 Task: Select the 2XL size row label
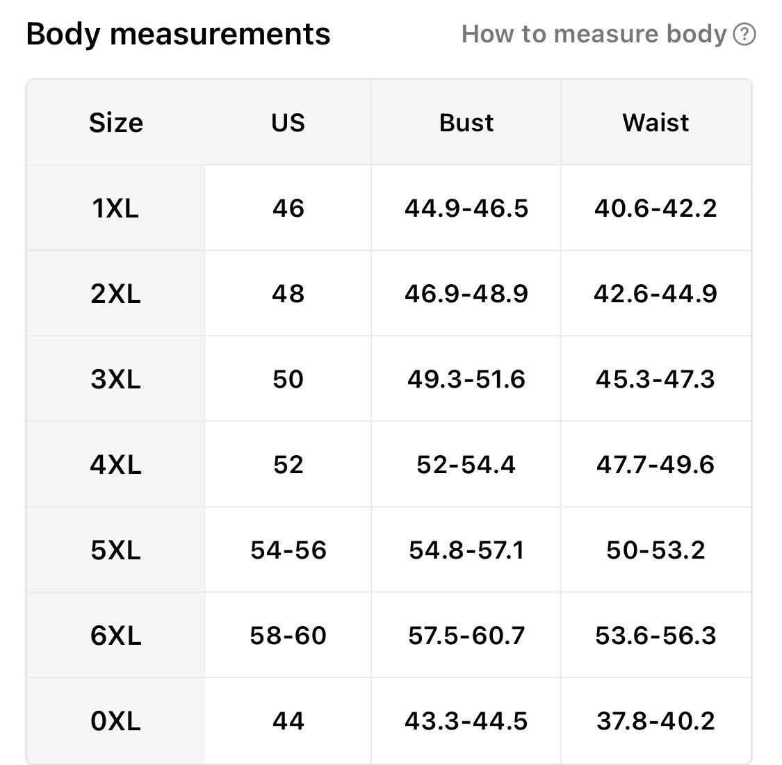click(115, 293)
